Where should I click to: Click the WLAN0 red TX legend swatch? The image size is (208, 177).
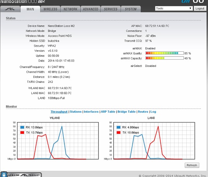[22, 132]
